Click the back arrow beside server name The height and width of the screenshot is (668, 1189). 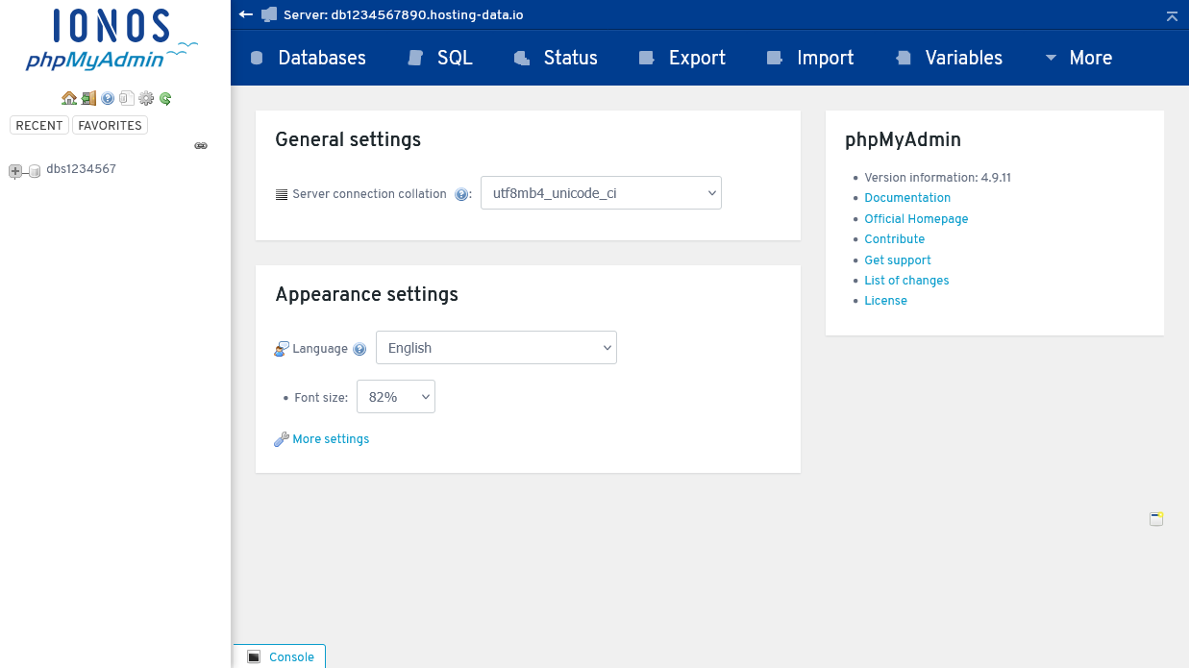(x=245, y=14)
